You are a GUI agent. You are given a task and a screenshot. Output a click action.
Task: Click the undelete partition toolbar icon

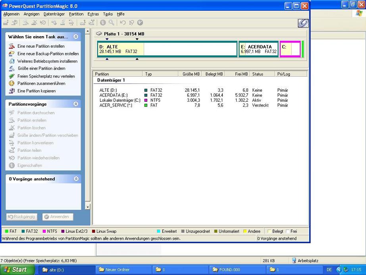coord(43,23)
